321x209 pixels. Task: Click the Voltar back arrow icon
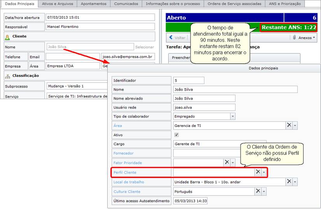tap(171, 37)
